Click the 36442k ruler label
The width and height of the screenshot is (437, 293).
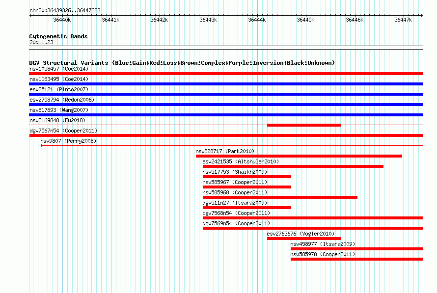[159, 20]
